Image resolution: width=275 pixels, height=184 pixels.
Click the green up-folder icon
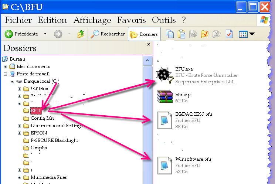pyautogui.click(x=81, y=34)
